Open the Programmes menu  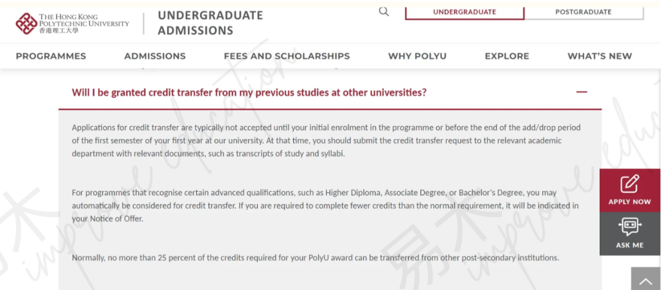pyautogui.click(x=51, y=56)
